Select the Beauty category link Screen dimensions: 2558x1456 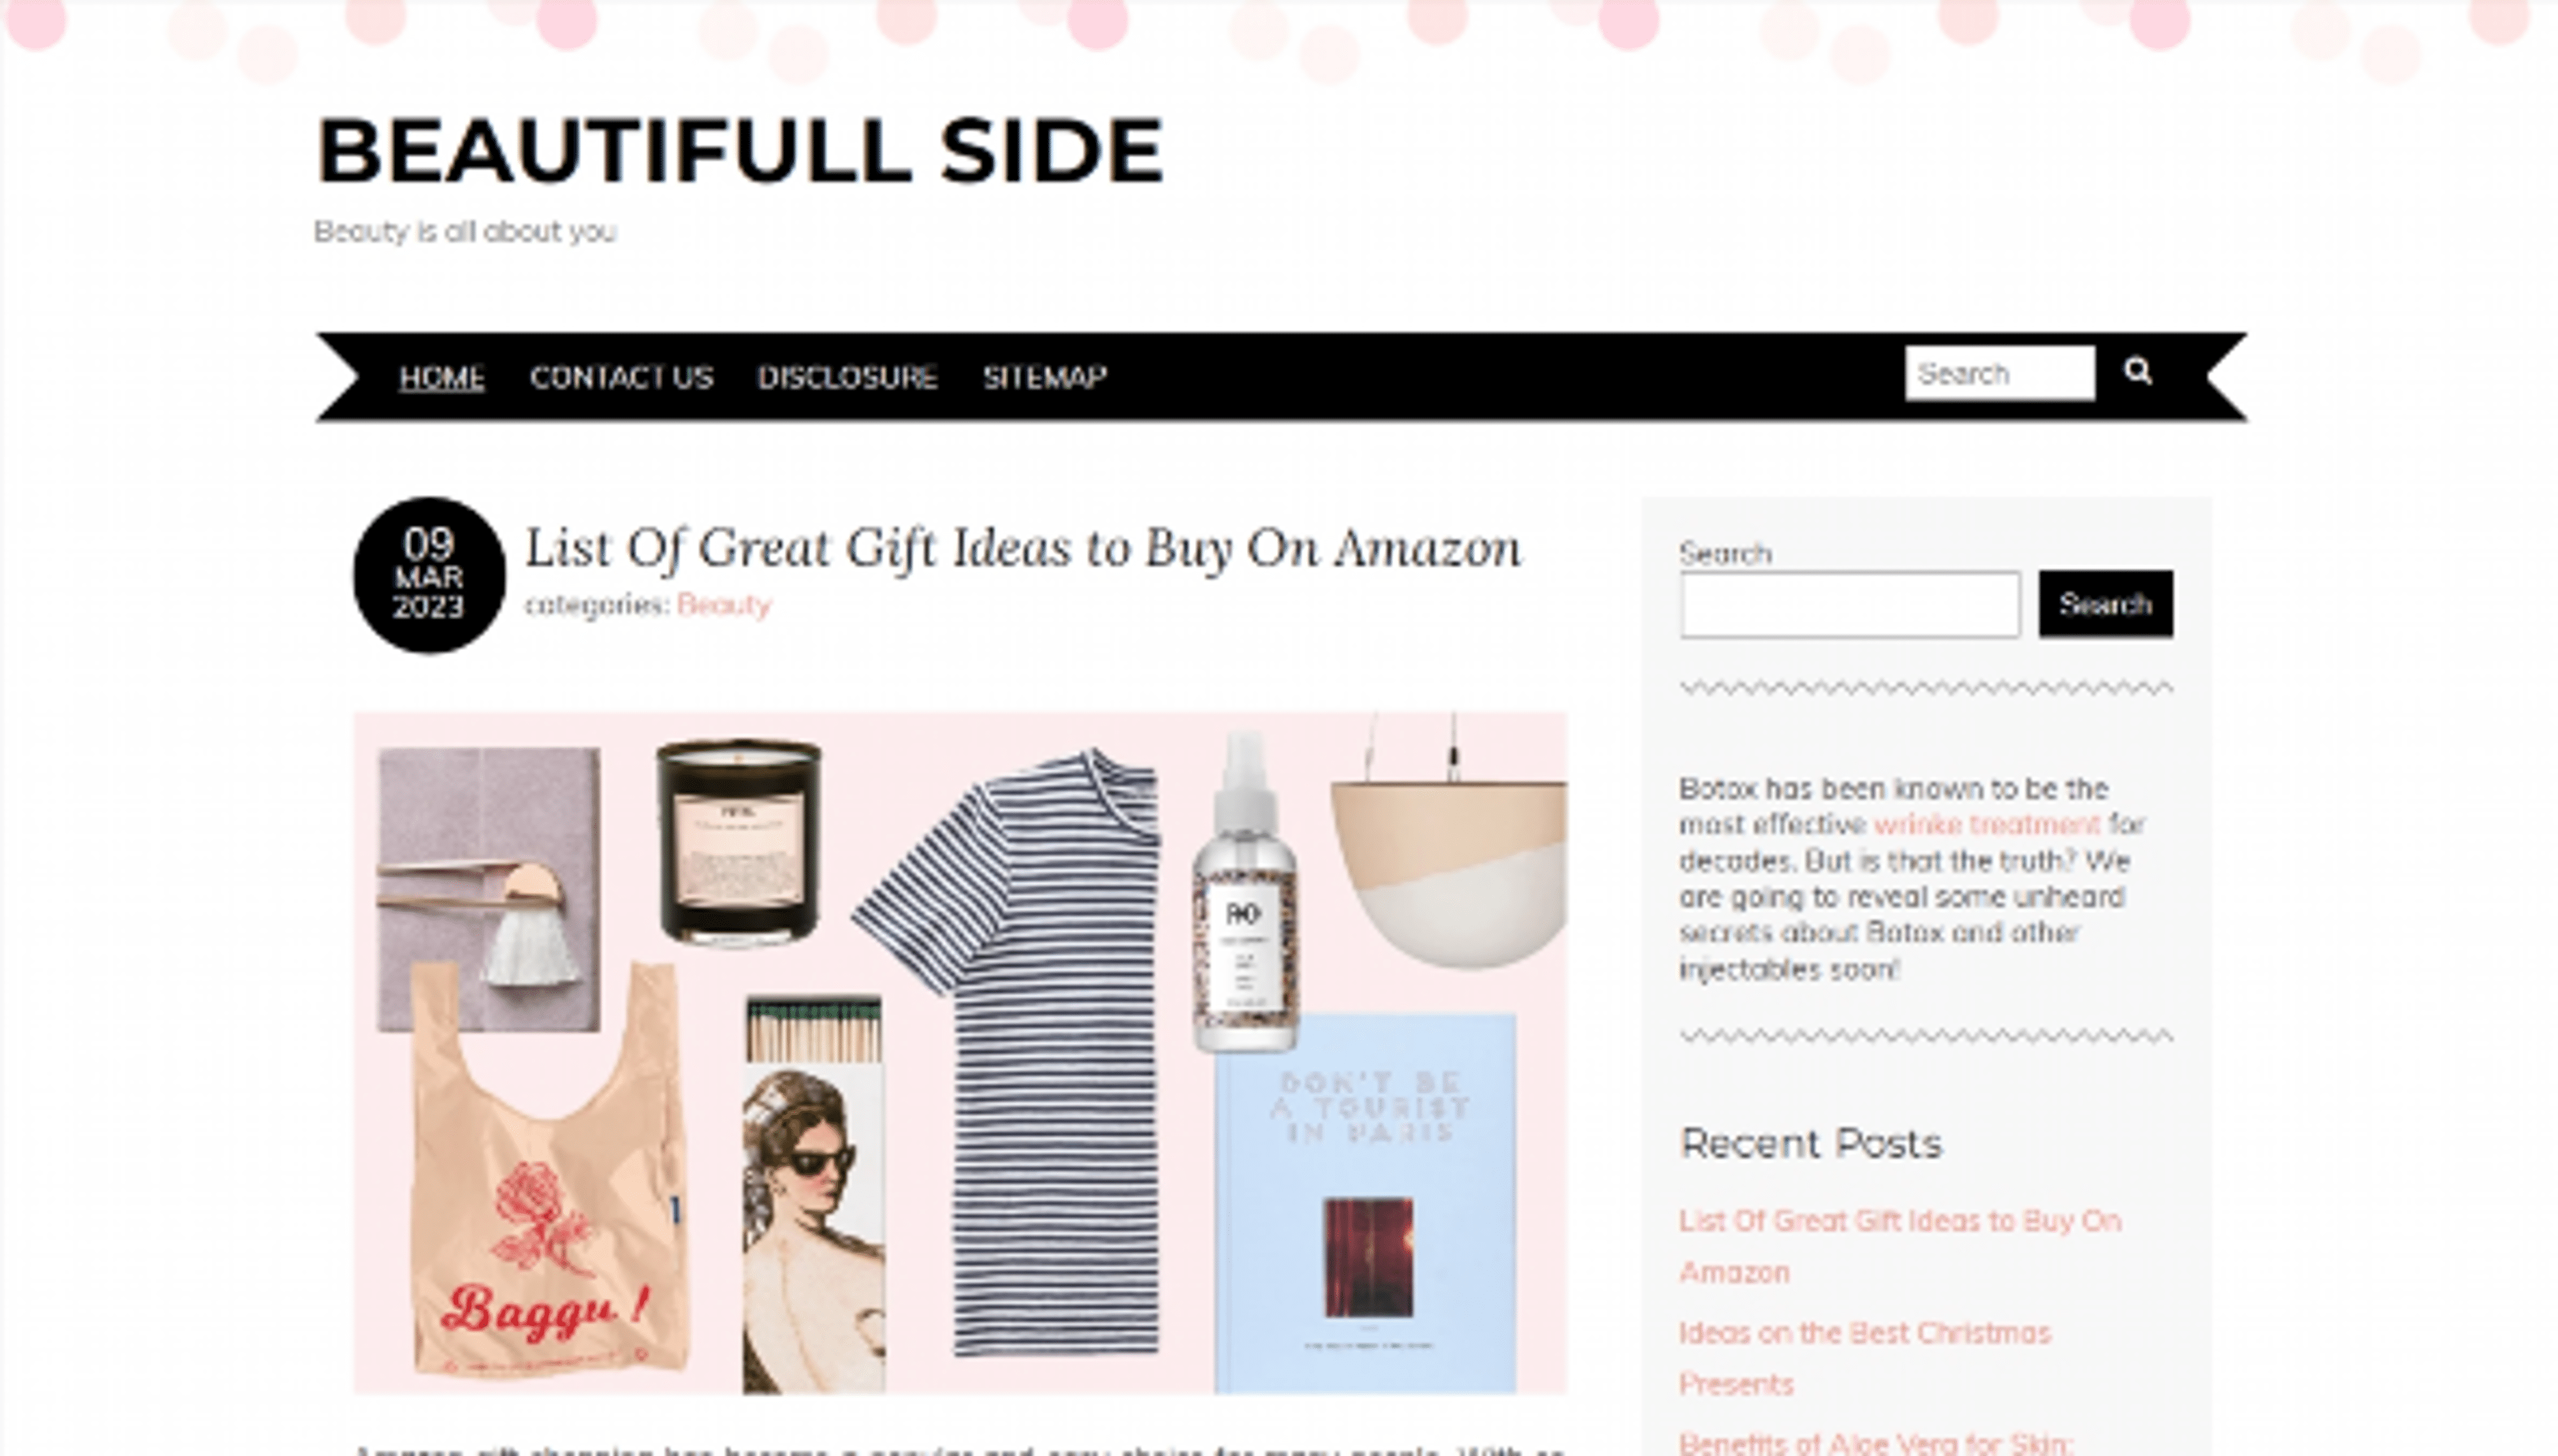(723, 605)
